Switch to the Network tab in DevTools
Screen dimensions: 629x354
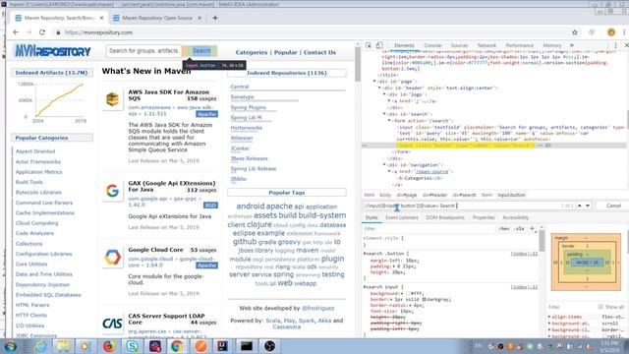(486, 45)
